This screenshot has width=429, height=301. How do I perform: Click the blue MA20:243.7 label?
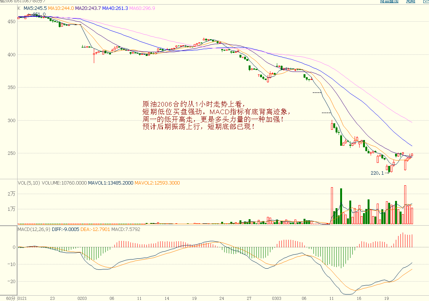[x=88, y=8]
